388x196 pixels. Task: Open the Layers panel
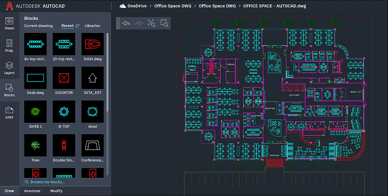coord(9,68)
